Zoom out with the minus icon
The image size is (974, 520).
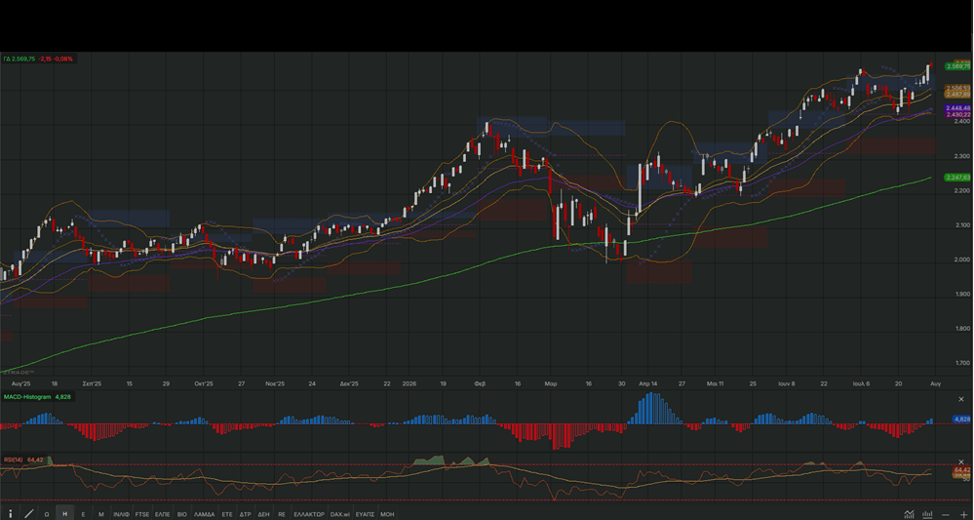pos(946,514)
